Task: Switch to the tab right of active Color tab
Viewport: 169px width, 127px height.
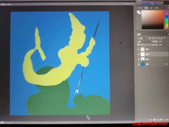Action: (x=151, y=8)
